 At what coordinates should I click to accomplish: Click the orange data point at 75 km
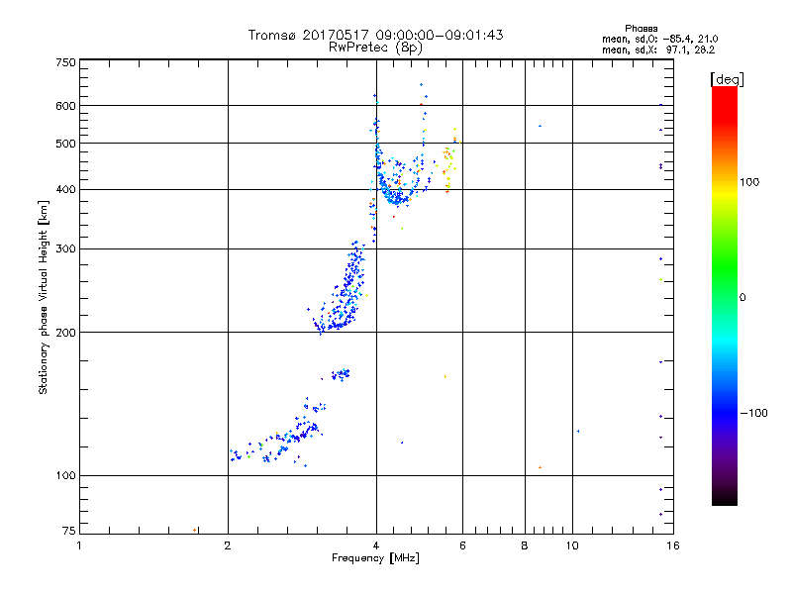194,530
